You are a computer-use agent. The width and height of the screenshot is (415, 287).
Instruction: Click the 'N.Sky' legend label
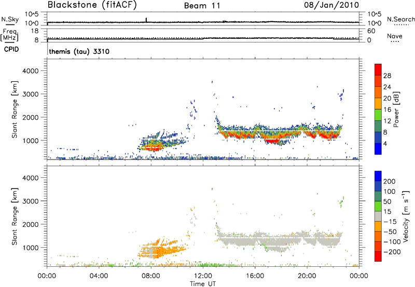[10, 19]
